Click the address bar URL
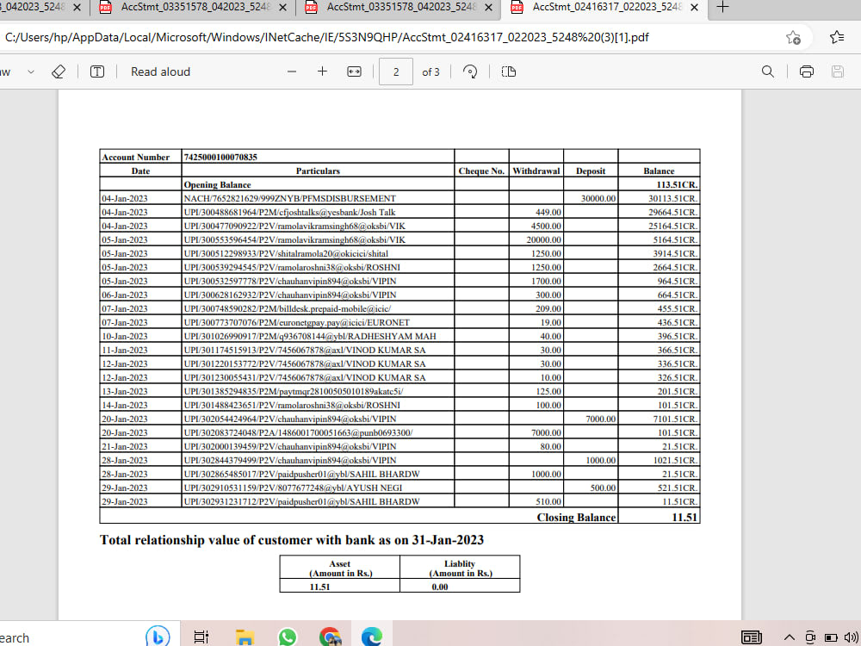Viewport: 861px width, 646px height. [x=326, y=37]
